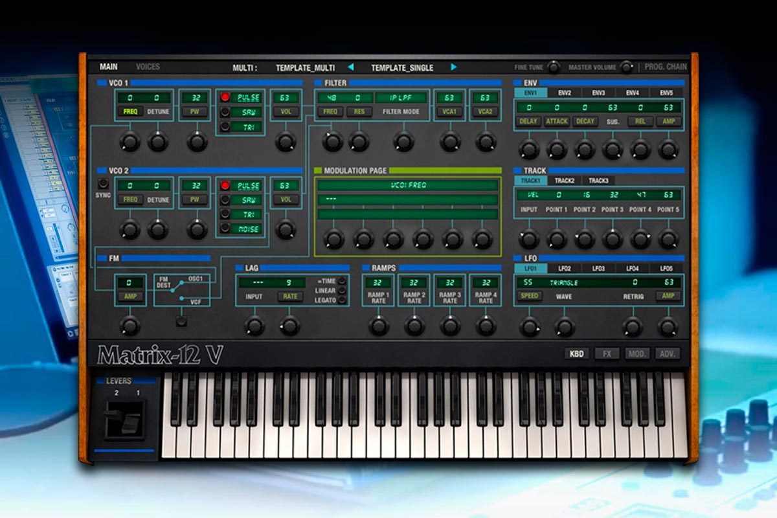
Task: Click the envelope delay knob
Action: point(529,150)
